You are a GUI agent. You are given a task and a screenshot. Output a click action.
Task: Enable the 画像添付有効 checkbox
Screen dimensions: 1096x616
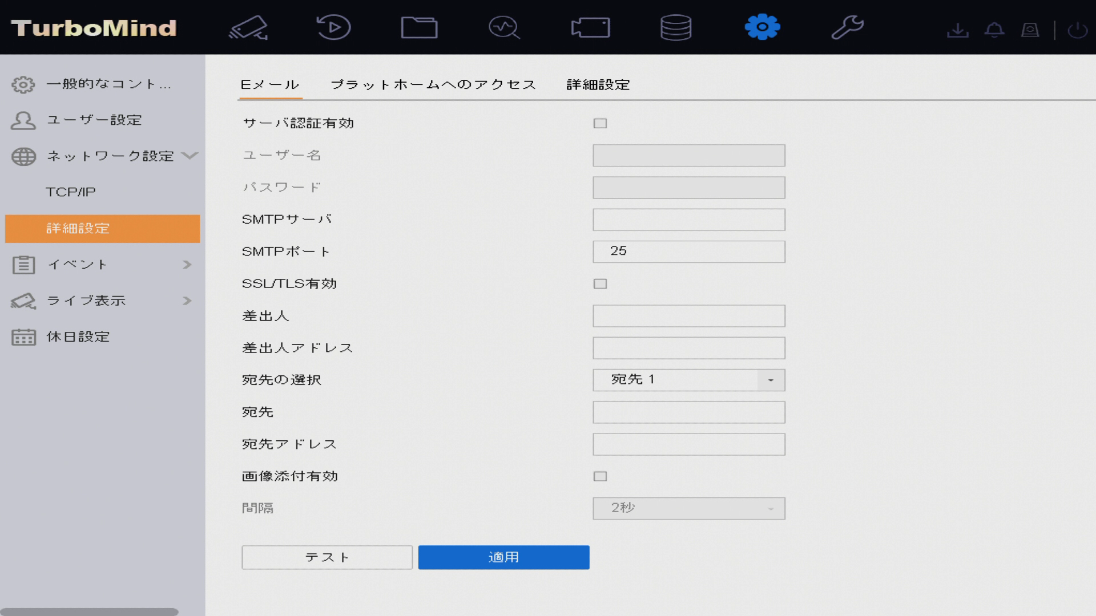pos(600,476)
